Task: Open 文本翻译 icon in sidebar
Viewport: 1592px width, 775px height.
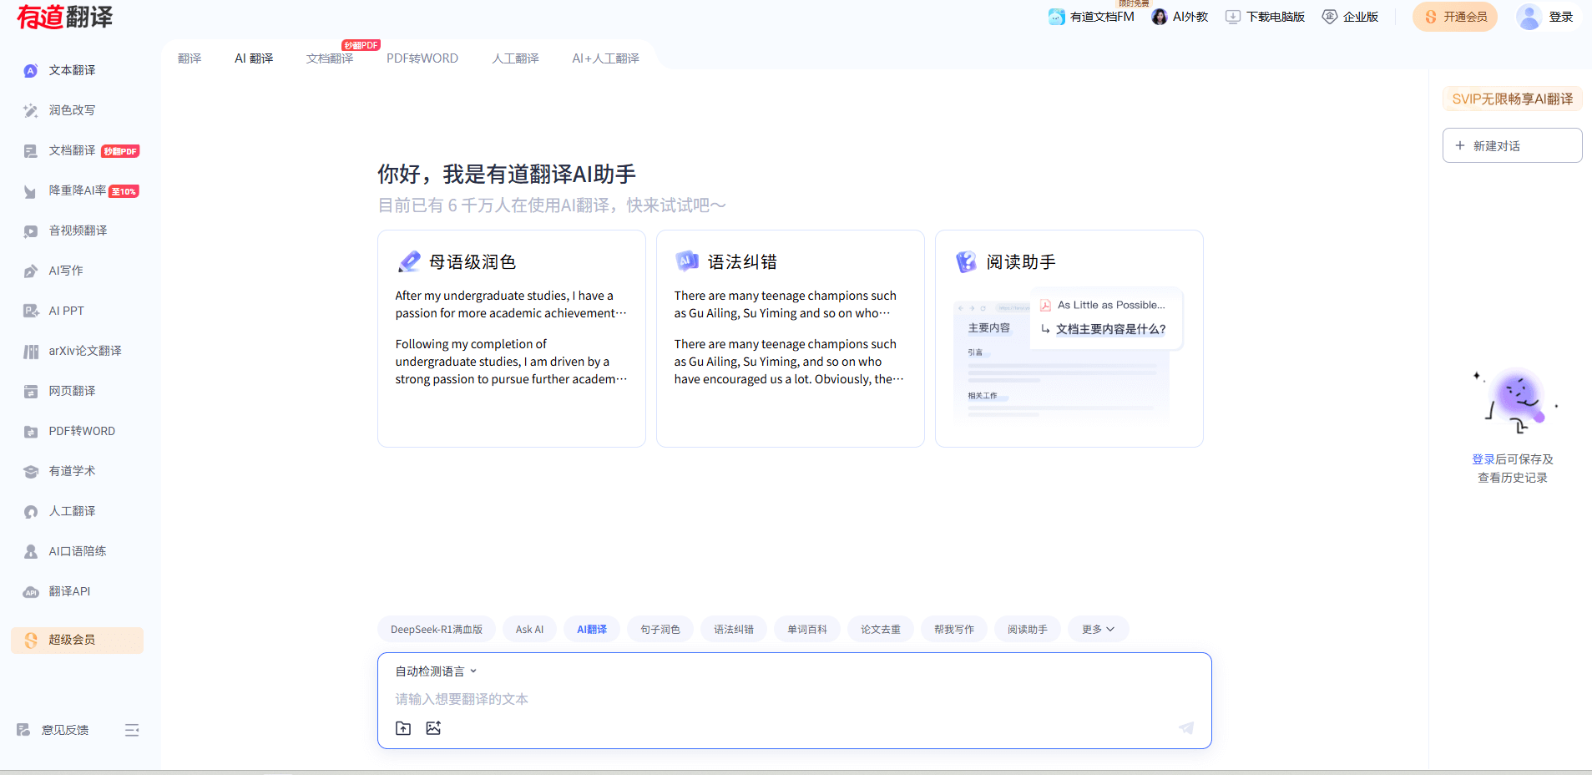Action: tap(31, 71)
